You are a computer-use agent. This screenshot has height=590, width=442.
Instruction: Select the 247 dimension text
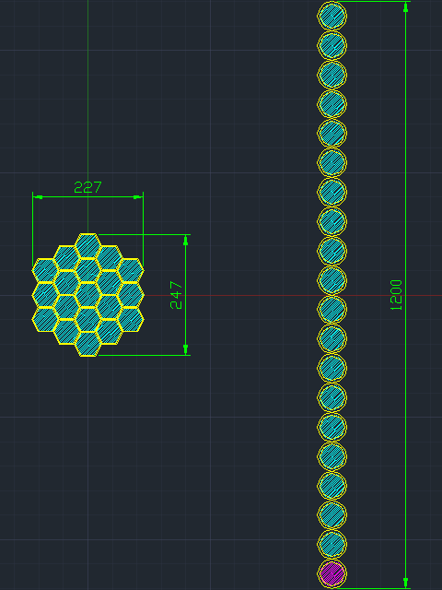(x=176, y=295)
